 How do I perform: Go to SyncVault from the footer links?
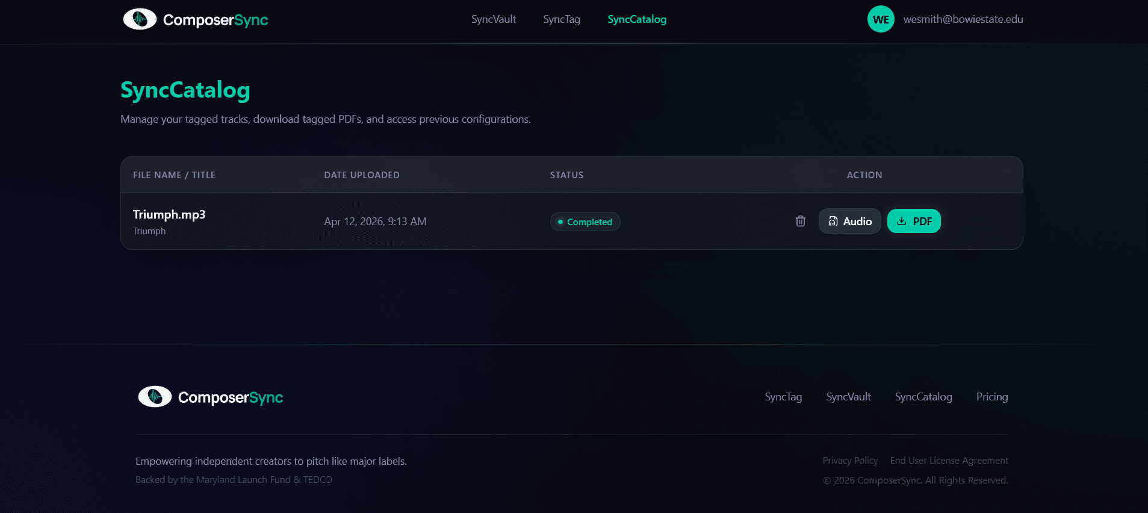point(848,397)
